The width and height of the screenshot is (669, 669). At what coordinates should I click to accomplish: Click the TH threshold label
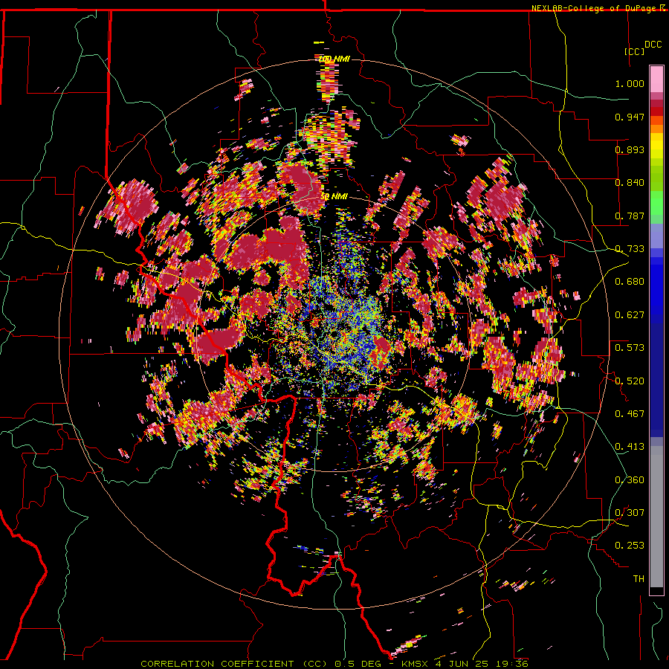(639, 578)
